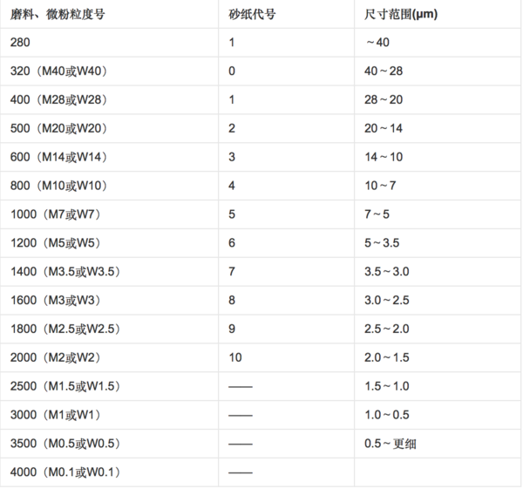Select the 3.5～3.0 size range cell
Screen dimensions: 523x489
pyautogui.click(x=388, y=271)
